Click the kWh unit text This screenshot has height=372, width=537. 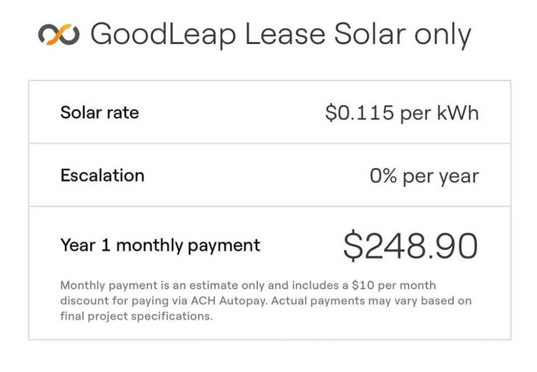tap(459, 113)
